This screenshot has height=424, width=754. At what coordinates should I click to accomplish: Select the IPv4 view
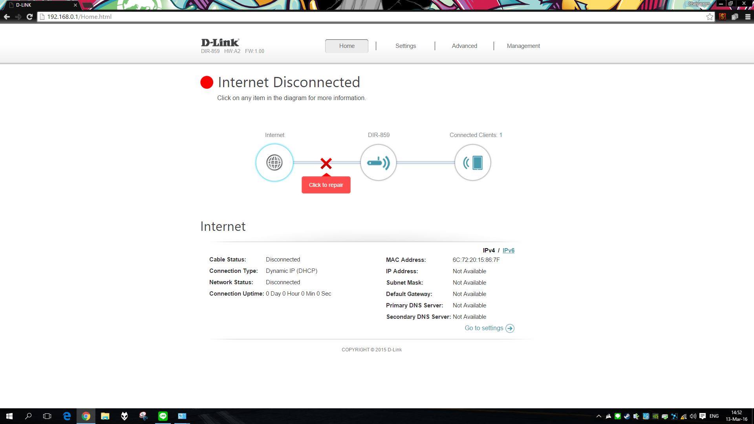489,250
